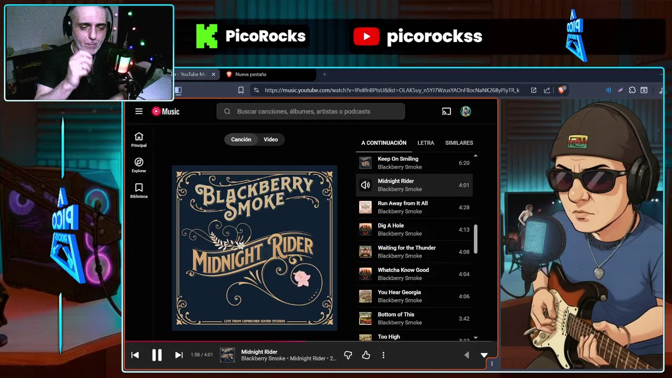Open Biblioteca in the sidebar
The height and width of the screenshot is (378, 672).
[139, 191]
